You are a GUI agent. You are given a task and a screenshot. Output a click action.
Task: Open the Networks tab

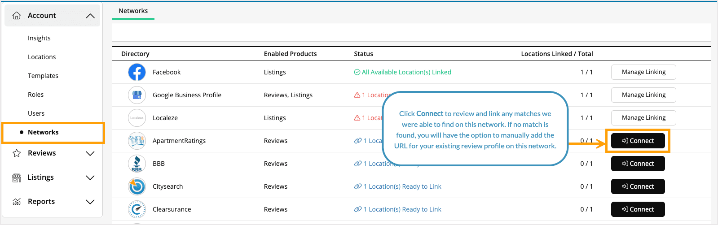pyautogui.click(x=133, y=11)
